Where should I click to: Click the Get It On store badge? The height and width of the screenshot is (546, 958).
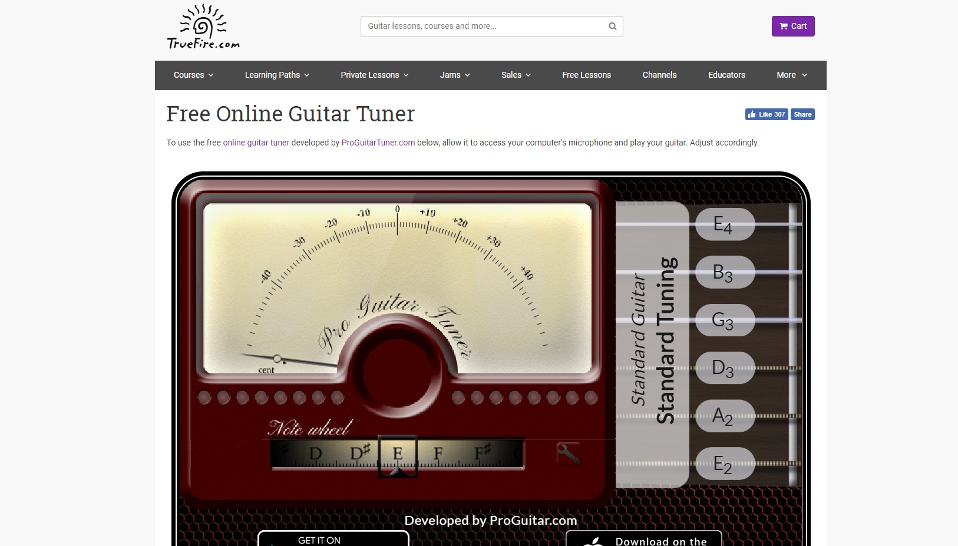[333, 538]
